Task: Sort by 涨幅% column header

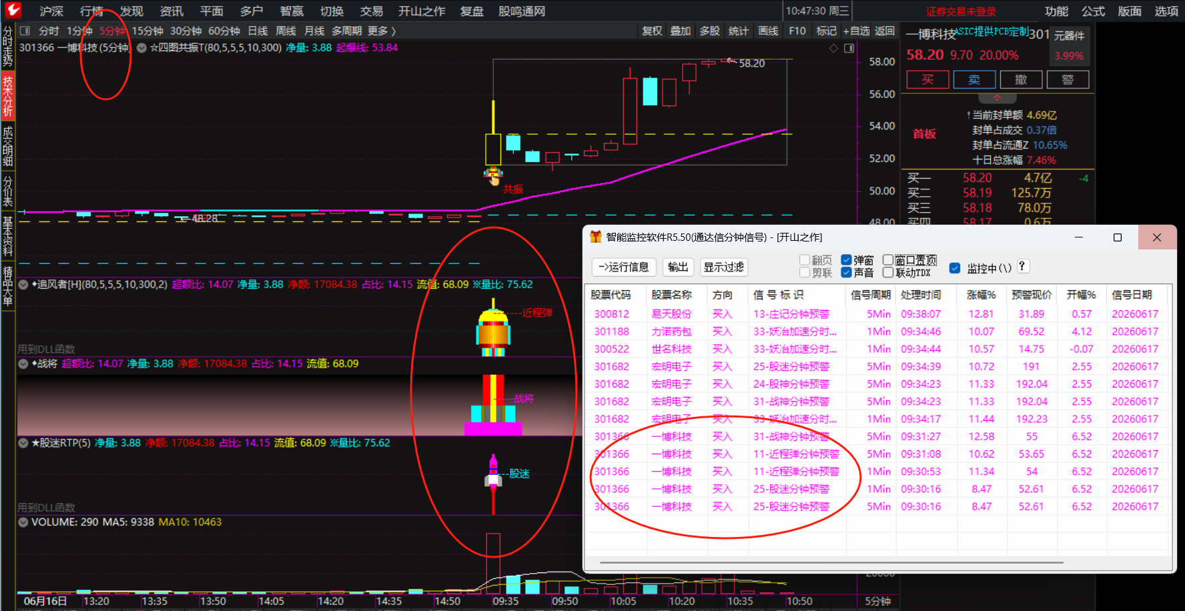Action: pyautogui.click(x=981, y=294)
